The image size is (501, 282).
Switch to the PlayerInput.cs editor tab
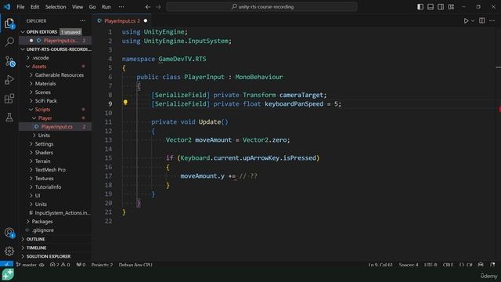pos(122,21)
